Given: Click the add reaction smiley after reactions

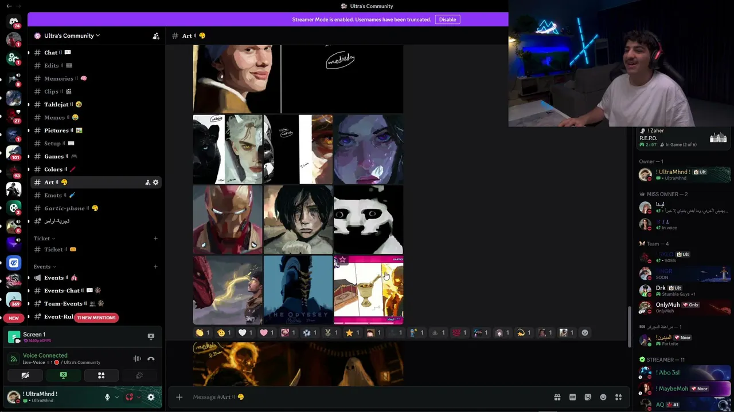Looking at the screenshot, I should (585, 332).
